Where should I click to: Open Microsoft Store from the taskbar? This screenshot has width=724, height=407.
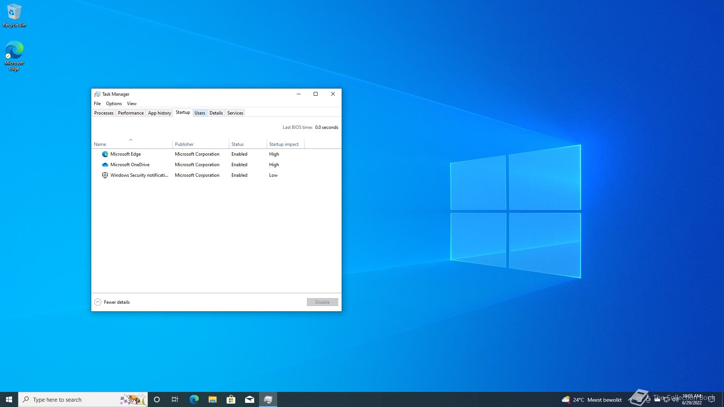click(231, 399)
